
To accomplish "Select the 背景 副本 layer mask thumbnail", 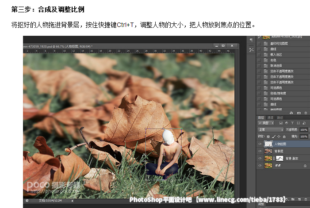I will click(x=279, y=158).
